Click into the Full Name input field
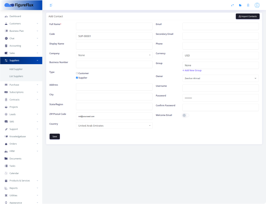The width and height of the screenshot is (266, 204). click(114, 26)
